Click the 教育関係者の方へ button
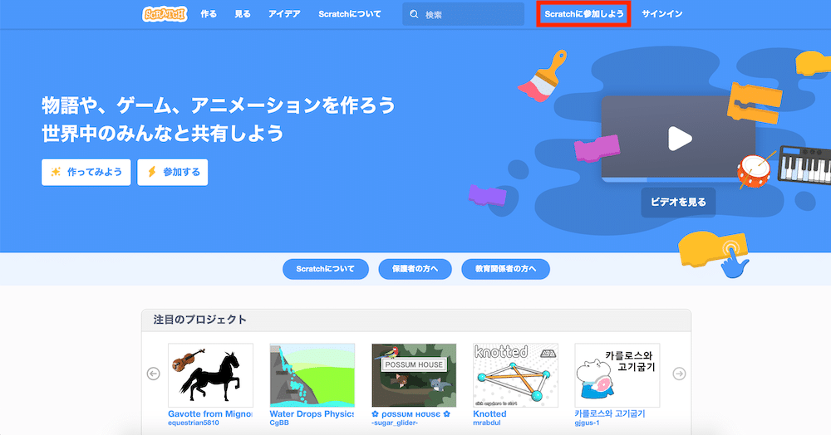 (505, 269)
